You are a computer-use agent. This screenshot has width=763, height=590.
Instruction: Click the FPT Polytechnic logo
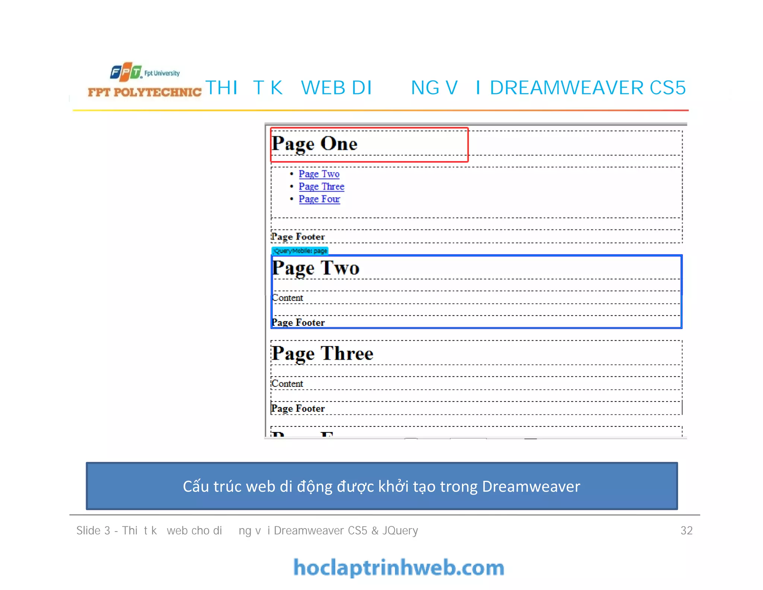click(145, 80)
